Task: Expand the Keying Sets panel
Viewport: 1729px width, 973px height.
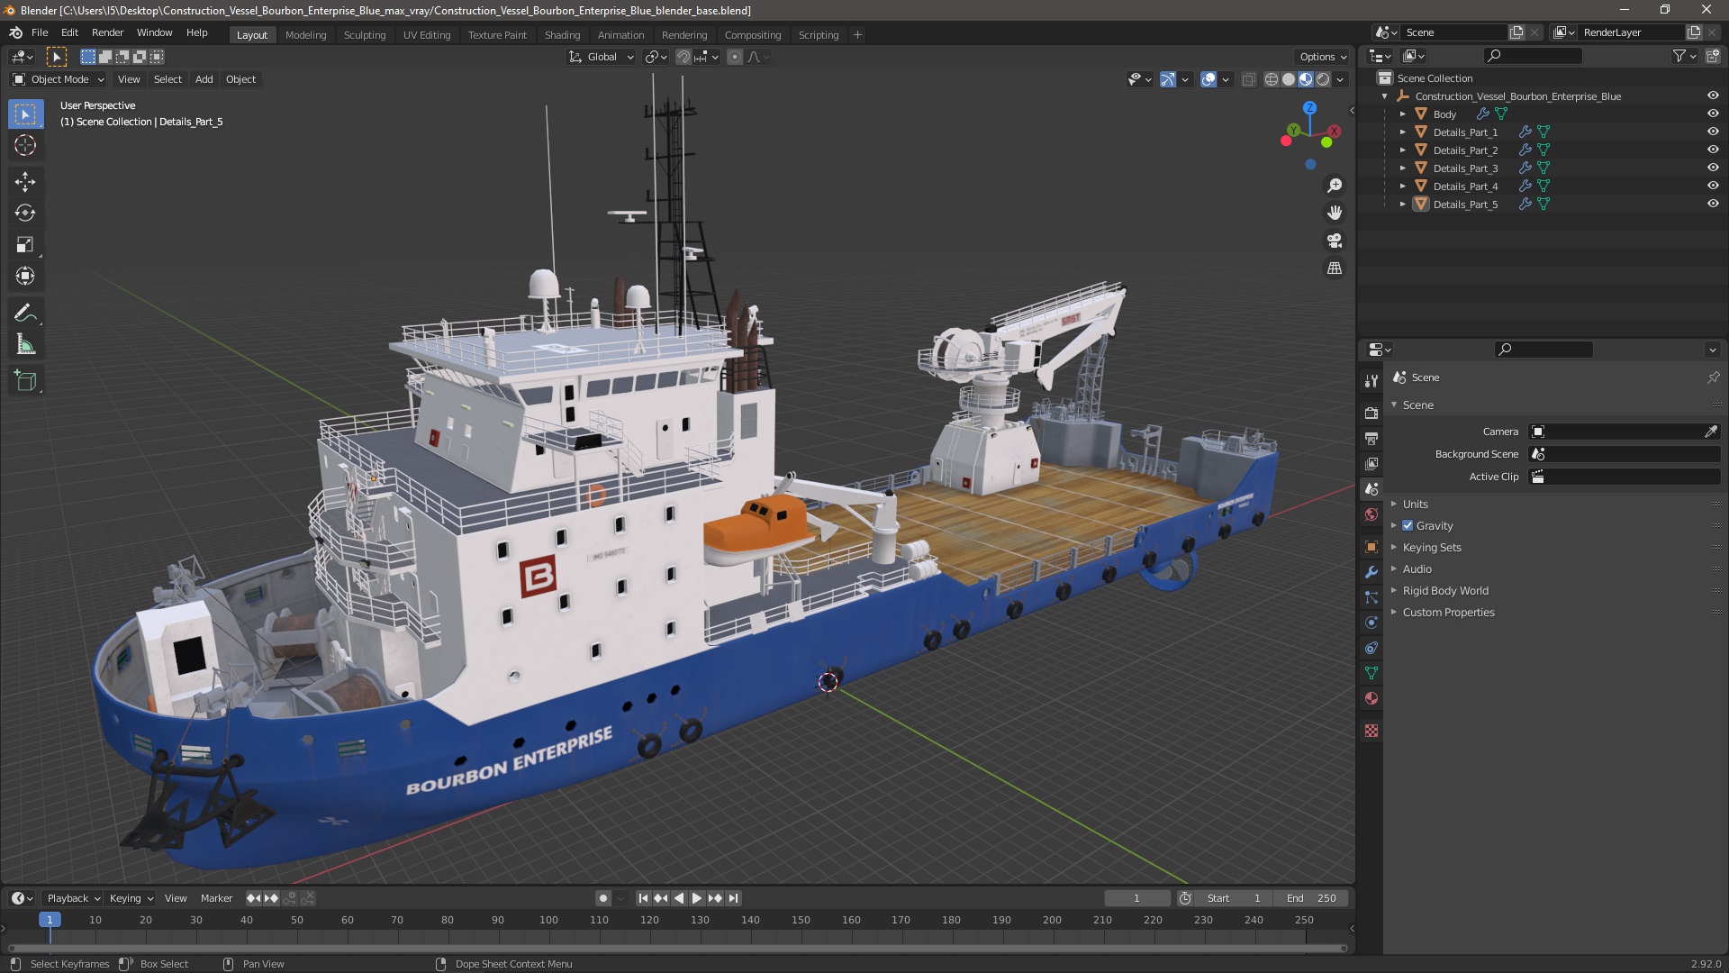Action: [x=1431, y=548]
